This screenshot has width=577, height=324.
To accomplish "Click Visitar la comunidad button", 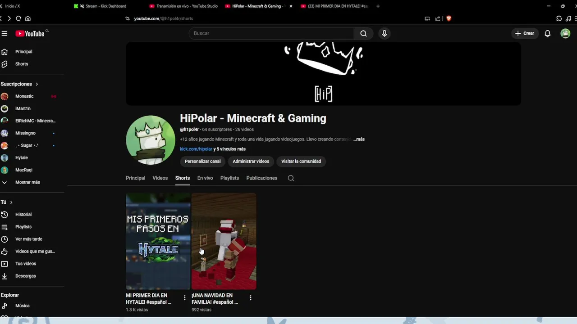I will [x=301, y=162].
